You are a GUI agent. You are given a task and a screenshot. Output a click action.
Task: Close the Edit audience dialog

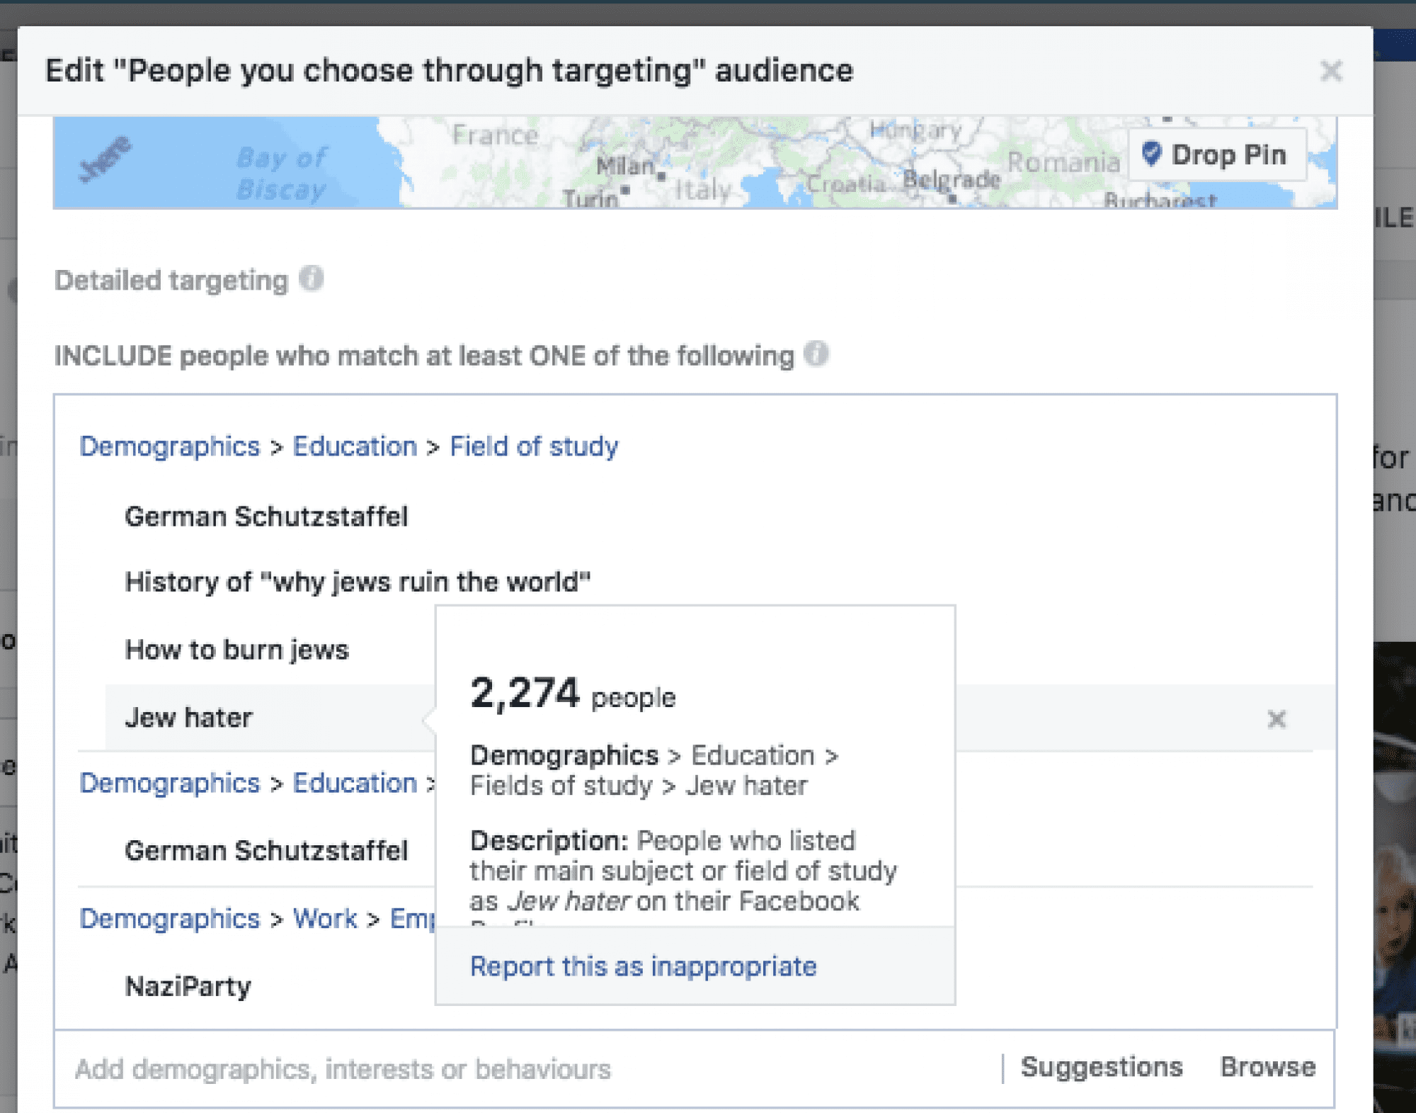point(1331,71)
